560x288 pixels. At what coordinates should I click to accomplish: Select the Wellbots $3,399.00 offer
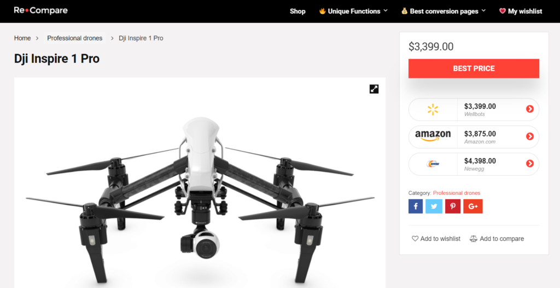pos(474,110)
